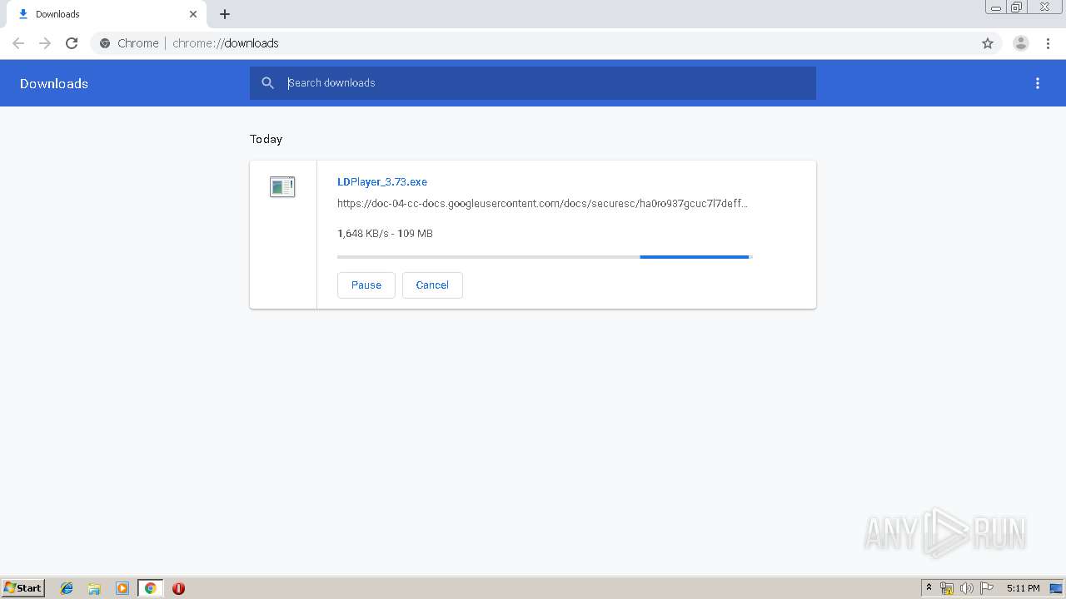The height and width of the screenshot is (599, 1066).
Task: Click the chrome://downloads address bar
Action: (x=533, y=43)
